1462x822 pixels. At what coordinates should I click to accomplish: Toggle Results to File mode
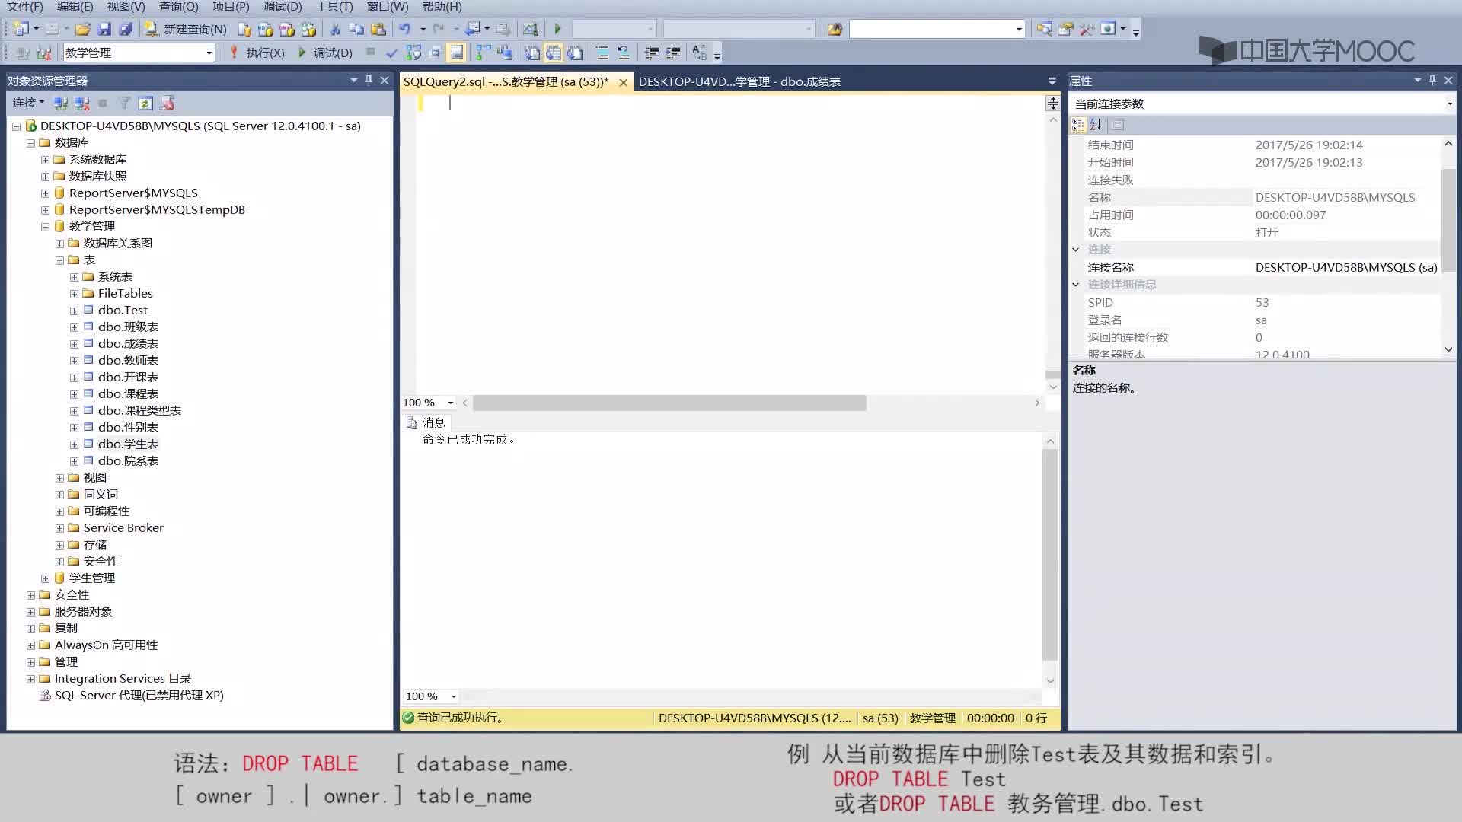click(x=575, y=53)
